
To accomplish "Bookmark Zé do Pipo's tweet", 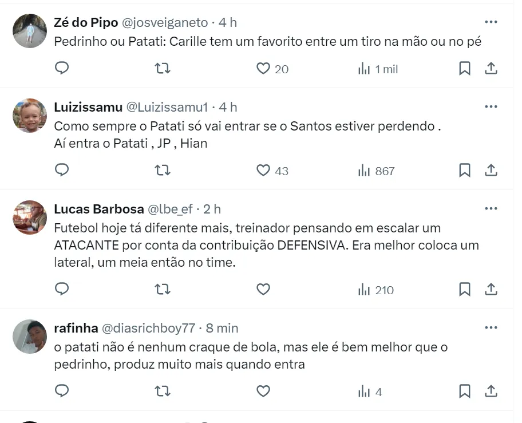I will click(x=465, y=69).
